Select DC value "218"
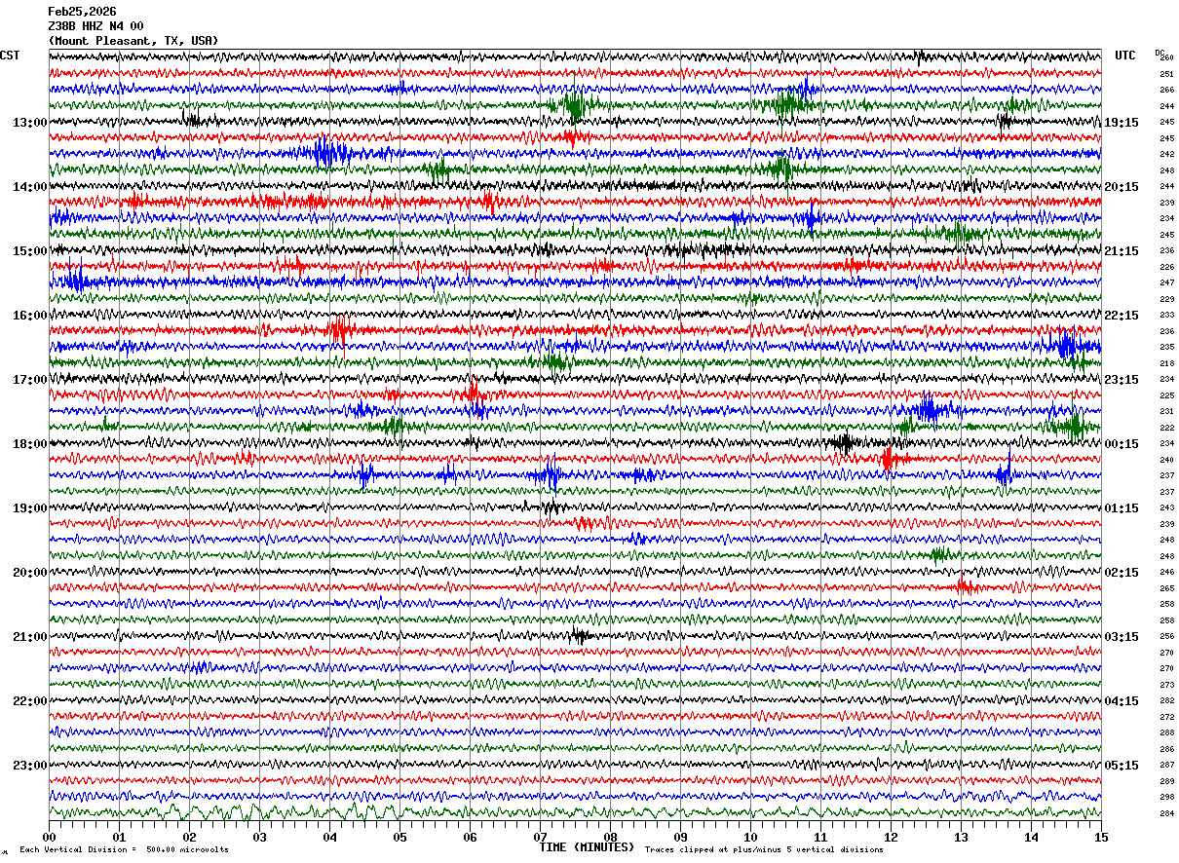1179x863 pixels. (x=1166, y=363)
